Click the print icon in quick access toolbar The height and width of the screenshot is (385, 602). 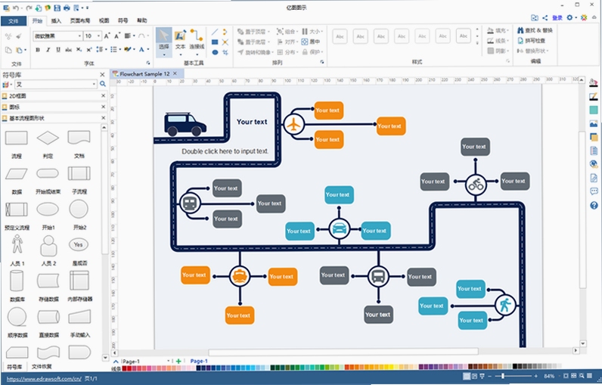click(67, 8)
